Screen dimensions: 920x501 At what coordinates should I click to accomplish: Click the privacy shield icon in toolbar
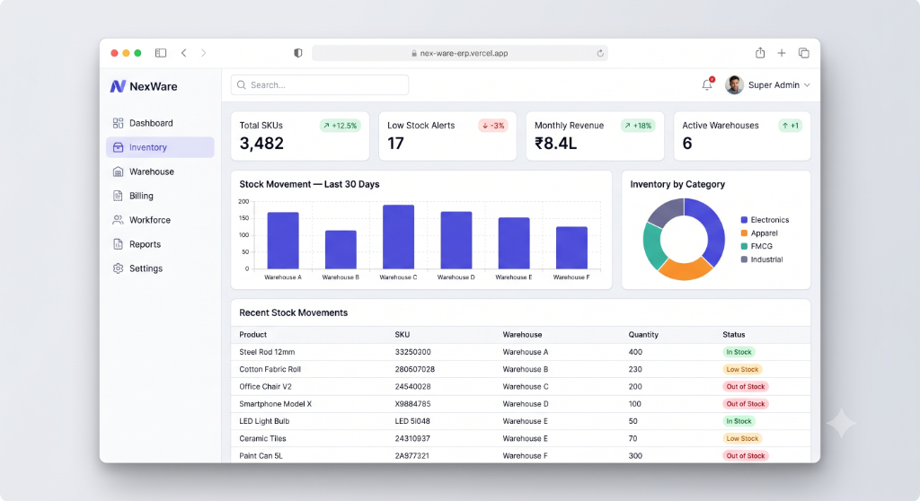(x=298, y=53)
